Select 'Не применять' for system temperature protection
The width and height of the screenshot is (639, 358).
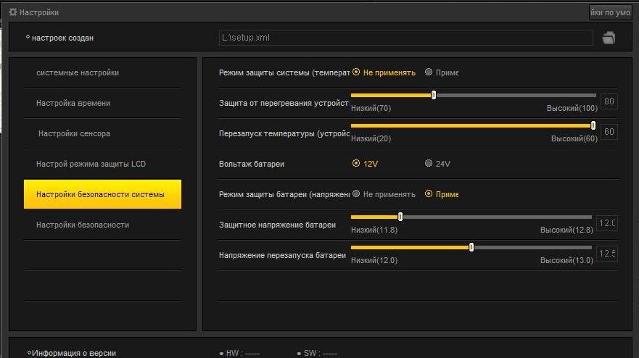(x=356, y=72)
